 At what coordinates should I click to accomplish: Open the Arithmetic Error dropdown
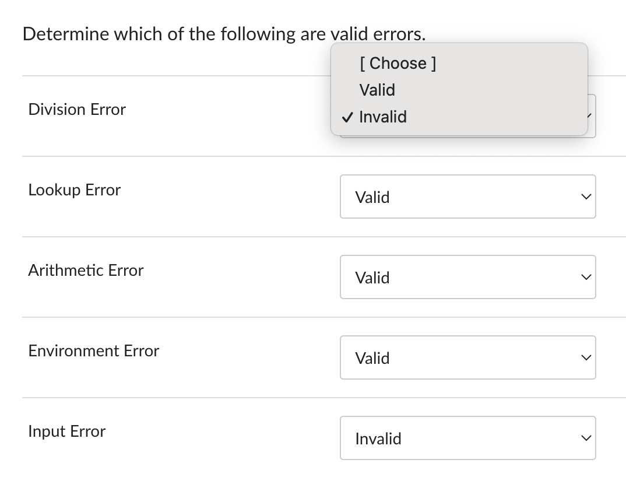(467, 277)
